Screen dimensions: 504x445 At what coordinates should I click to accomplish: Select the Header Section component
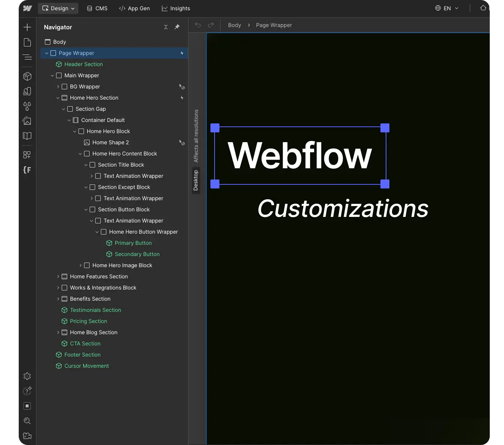point(114,64)
